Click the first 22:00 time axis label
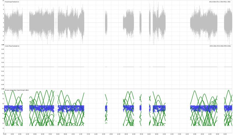This screenshot has width=233, height=135. tap(27, 134)
